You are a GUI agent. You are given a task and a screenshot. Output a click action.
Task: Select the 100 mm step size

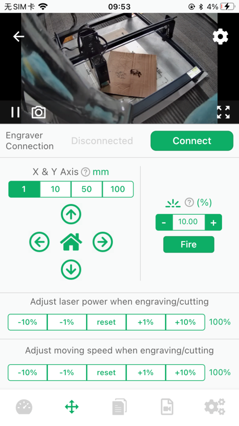[118, 189]
